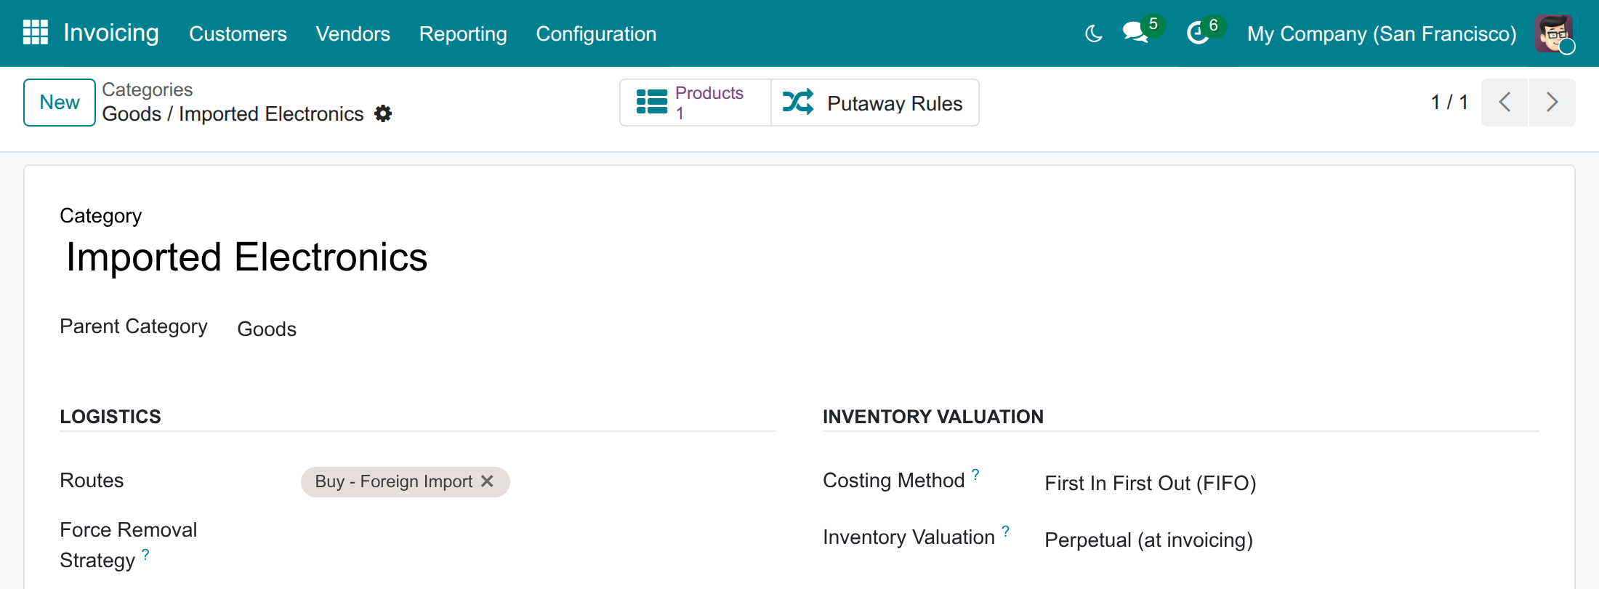Show help for Inventory Valuation
This screenshot has height=589, width=1599.
tap(1005, 531)
